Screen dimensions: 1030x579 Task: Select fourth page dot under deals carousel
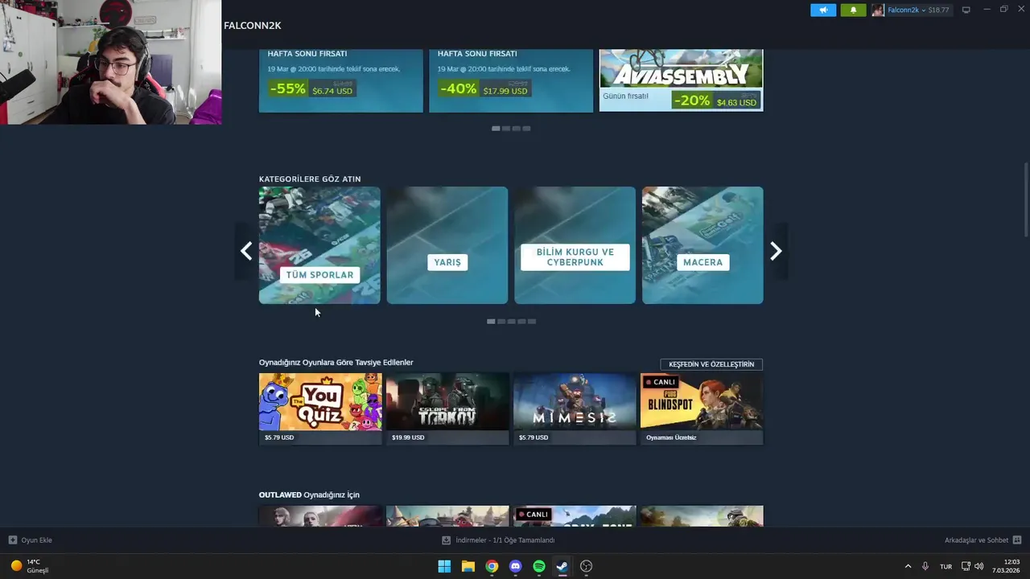(x=526, y=129)
